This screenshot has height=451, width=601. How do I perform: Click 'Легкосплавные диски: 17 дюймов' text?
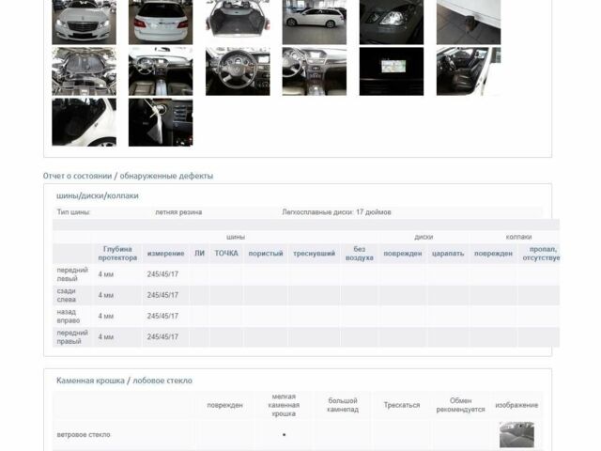tap(336, 212)
